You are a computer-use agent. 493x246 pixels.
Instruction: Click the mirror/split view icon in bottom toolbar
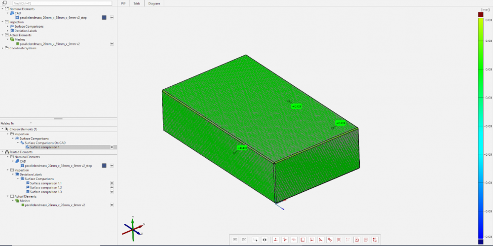click(265, 240)
